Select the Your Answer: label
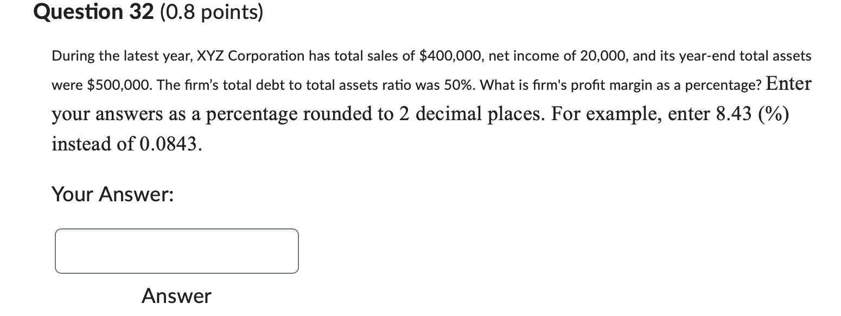841x316 pixels. click(112, 194)
